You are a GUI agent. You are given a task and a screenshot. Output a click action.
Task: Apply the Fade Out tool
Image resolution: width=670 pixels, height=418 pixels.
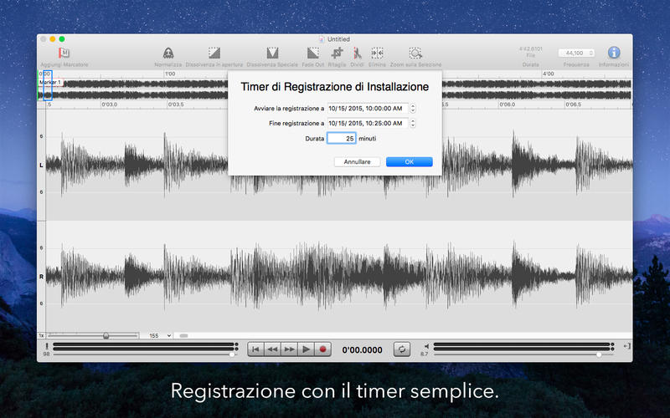[313, 54]
